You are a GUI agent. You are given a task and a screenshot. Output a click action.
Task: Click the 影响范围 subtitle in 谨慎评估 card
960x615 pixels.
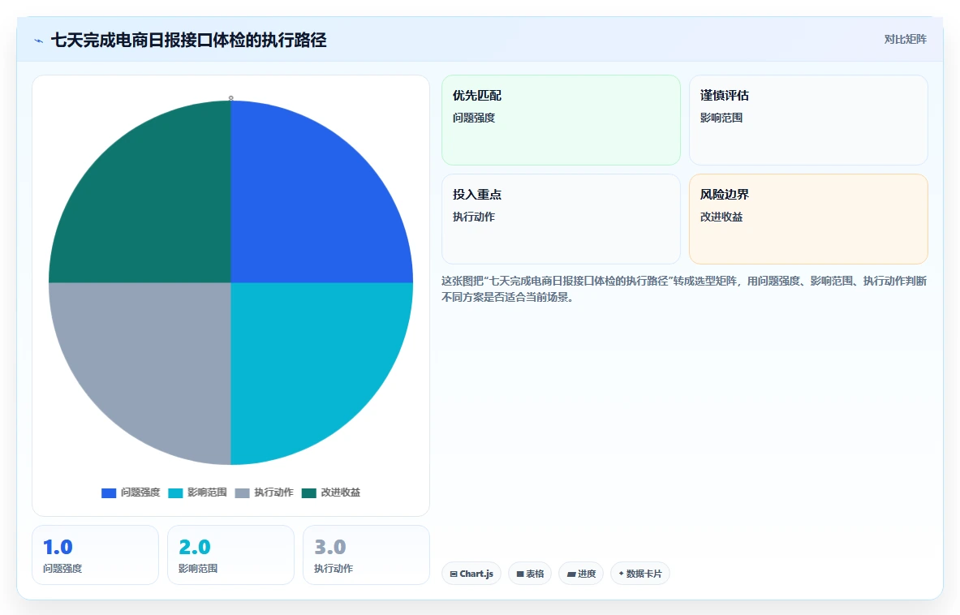click(721, 118)
